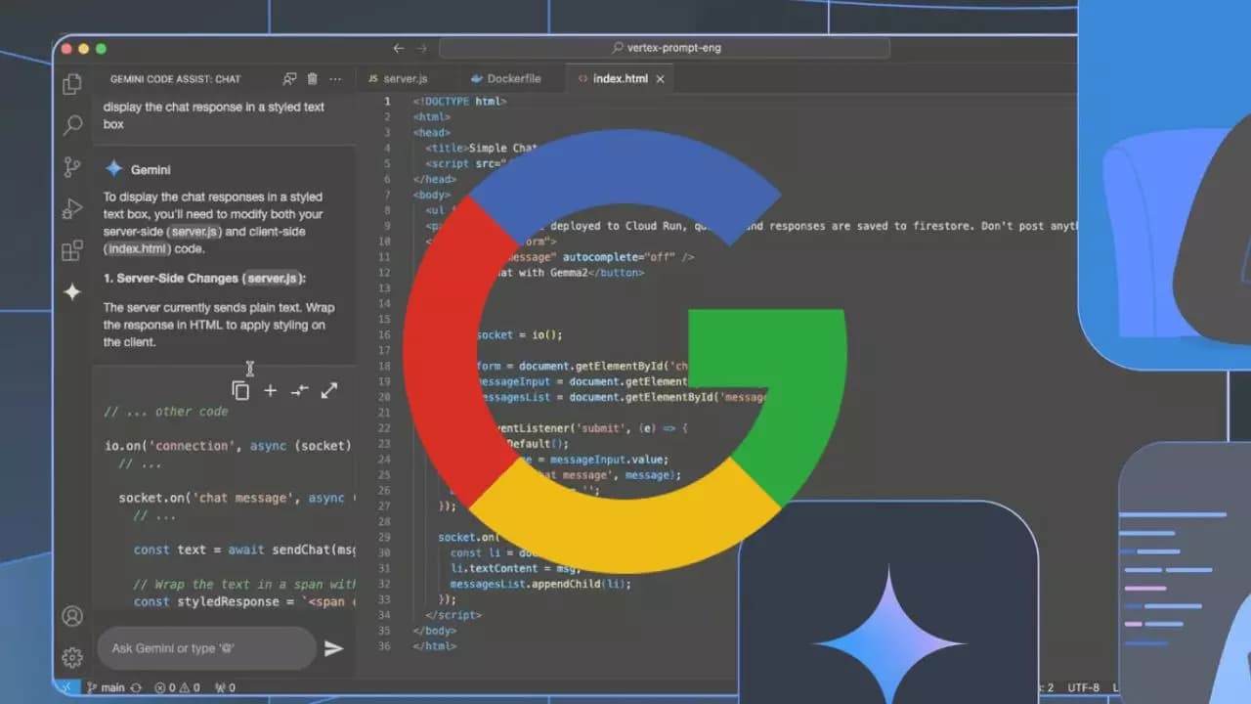Open the Source Control icon
Image resolution: width=1251 pixels, height=704 pixels.
point(71,166)
